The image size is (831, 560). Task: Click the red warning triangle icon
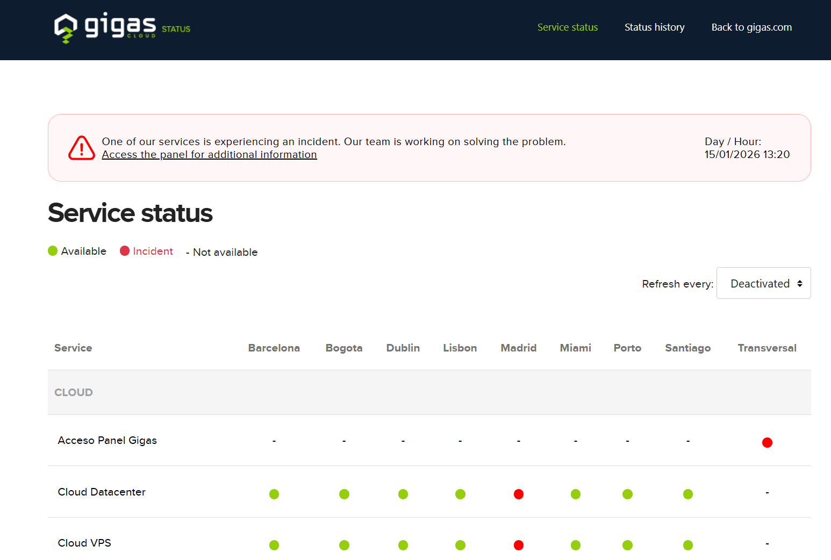tap(82, 148)
